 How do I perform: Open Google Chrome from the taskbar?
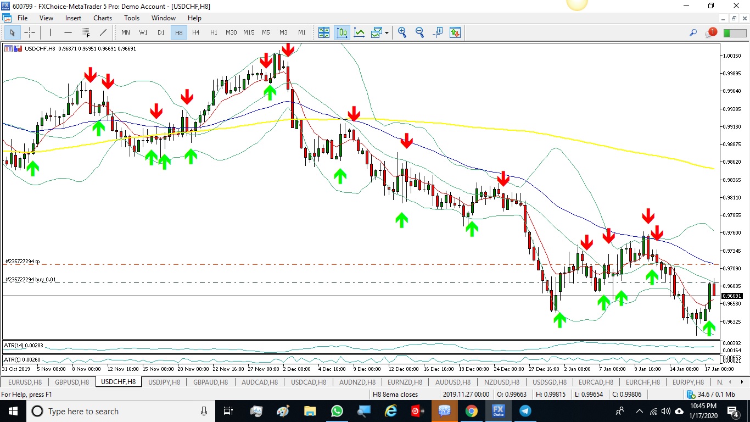(x=471, y=411)
